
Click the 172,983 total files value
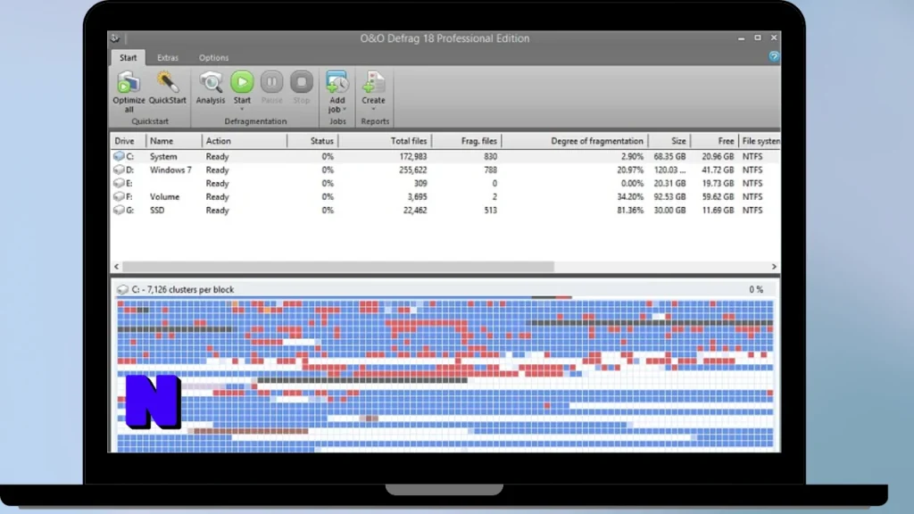pos(412,156)
